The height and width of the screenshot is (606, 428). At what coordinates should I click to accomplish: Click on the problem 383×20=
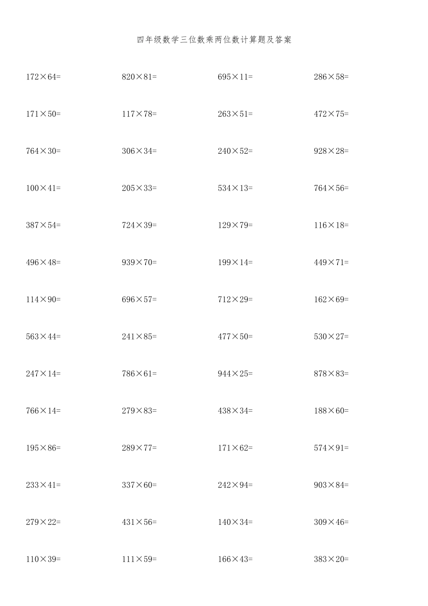331,559
